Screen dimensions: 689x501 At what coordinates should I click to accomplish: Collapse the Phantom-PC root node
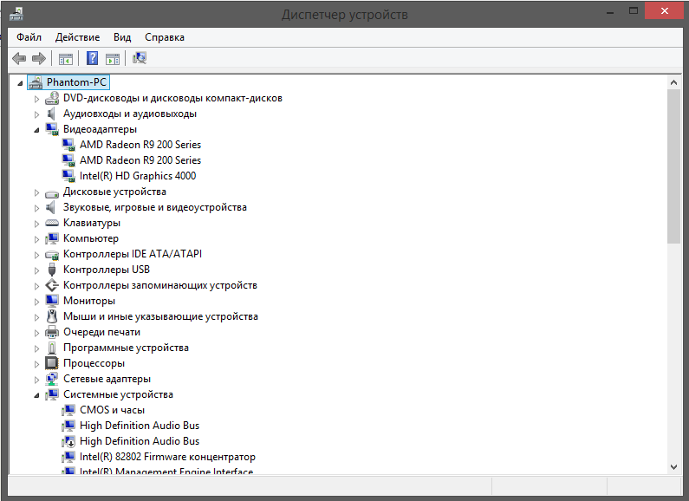click(20, 83)
